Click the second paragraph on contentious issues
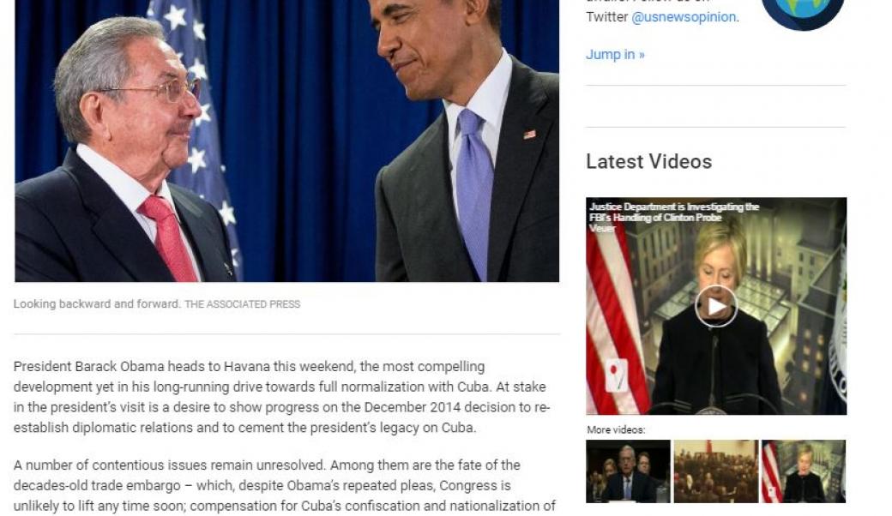This screenshot has width=892, height=516. pyautogui.click(x=285, y=486)
